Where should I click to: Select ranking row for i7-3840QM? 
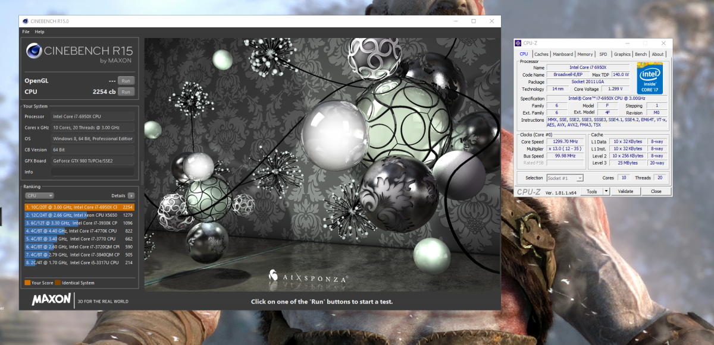[x=79, y=254]
